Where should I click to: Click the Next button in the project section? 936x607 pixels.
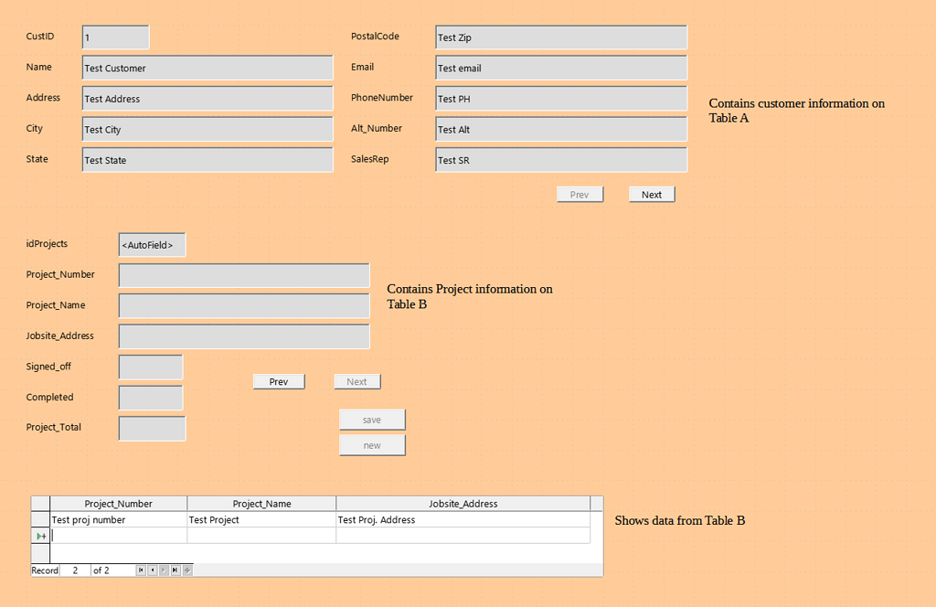click(x=356, y=381)
